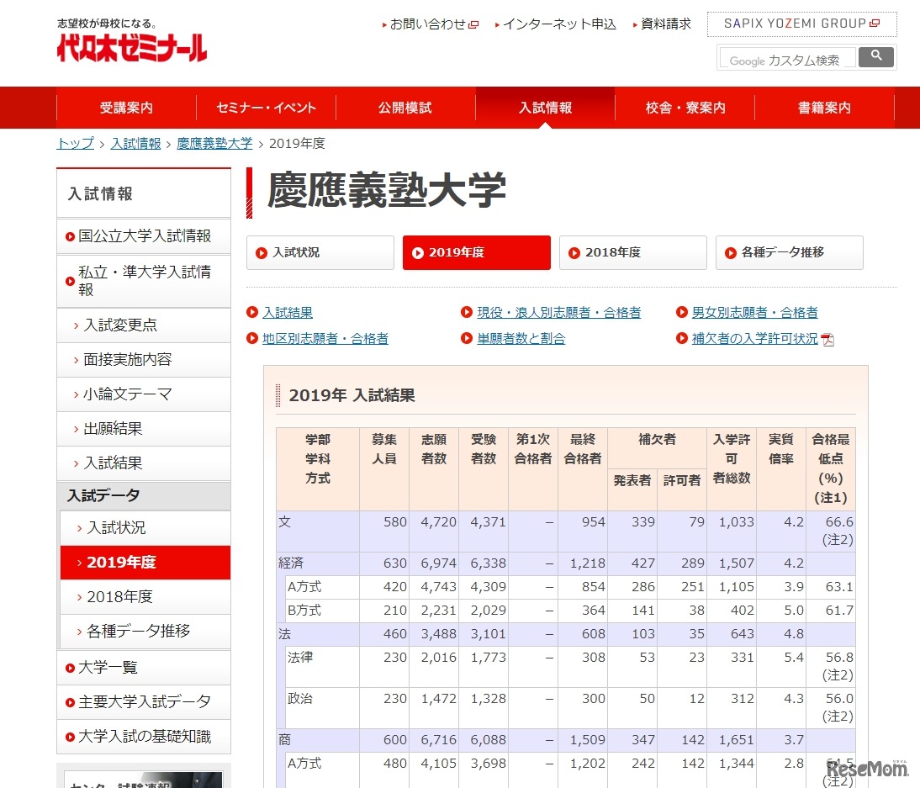The height and width of the screenshot is (788, 920).
Task: Navigate to トップ in the breadcrumb
Action: 74,144
